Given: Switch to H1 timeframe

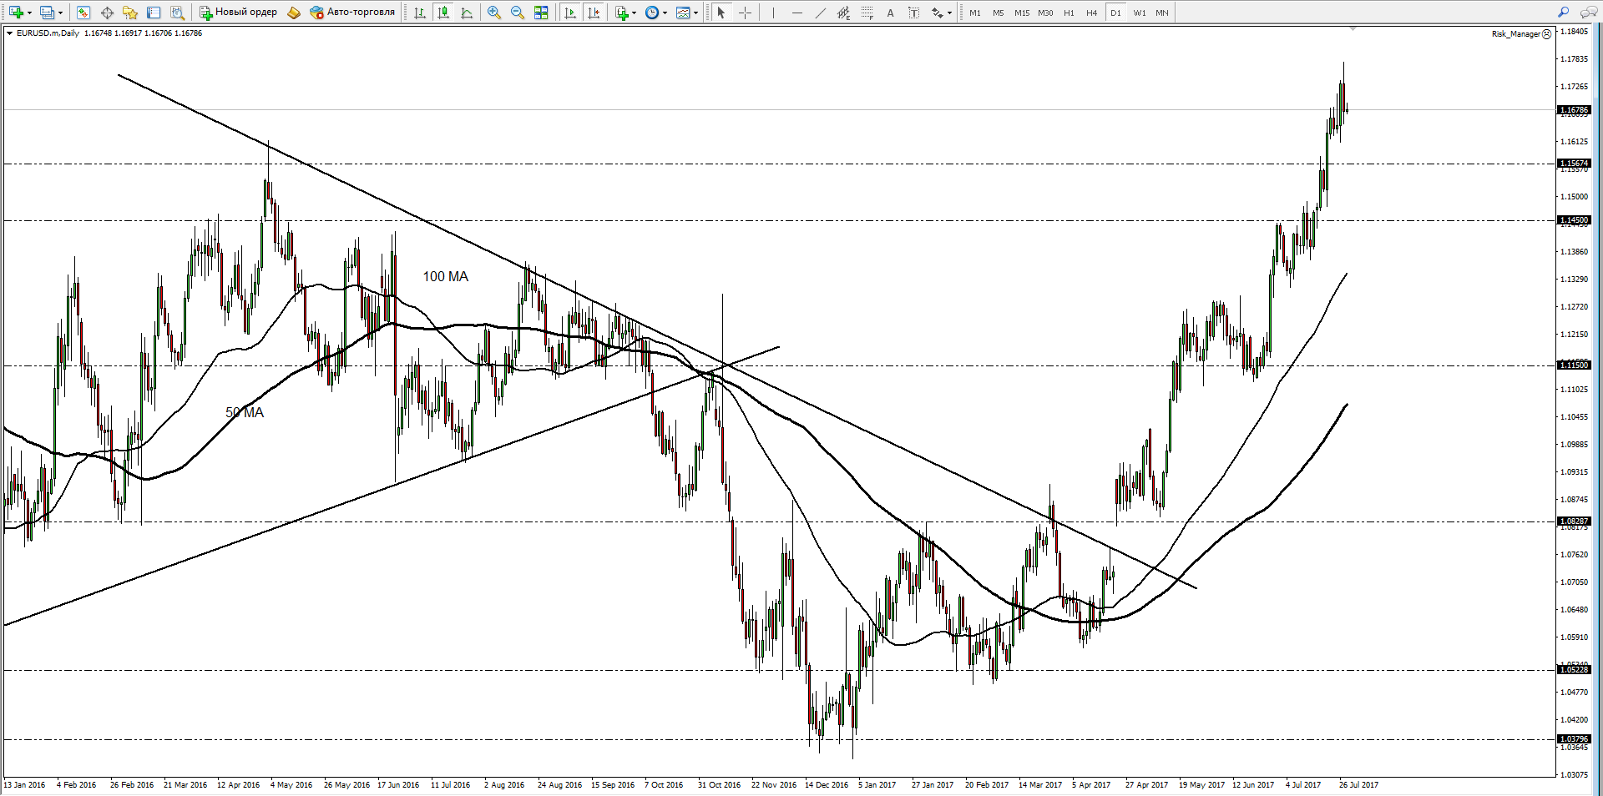Looking at the screenshot, I should coord(1069,13).
